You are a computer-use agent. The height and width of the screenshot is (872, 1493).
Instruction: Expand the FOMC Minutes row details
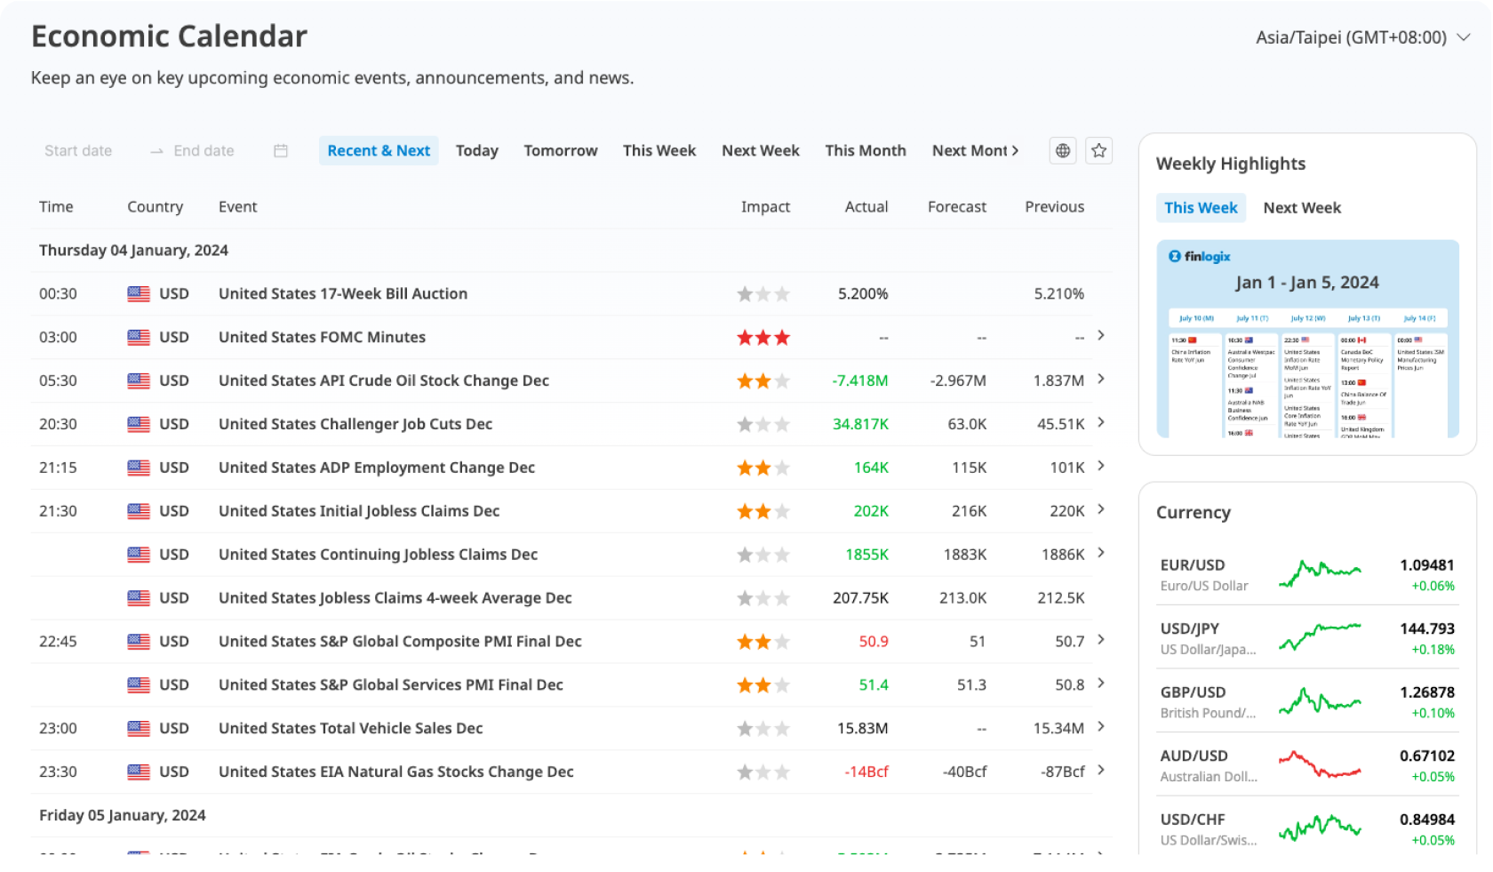click(1101, 336)
